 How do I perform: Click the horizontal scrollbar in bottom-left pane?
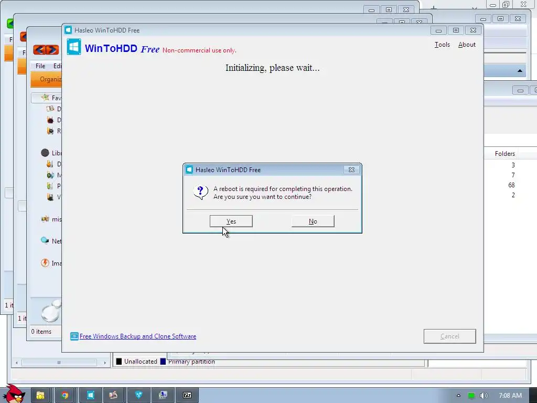tap(59, 362)
